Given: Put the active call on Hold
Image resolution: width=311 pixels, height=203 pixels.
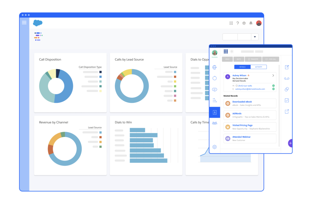Looking at the screenshot, I should (x=228, y=59).
